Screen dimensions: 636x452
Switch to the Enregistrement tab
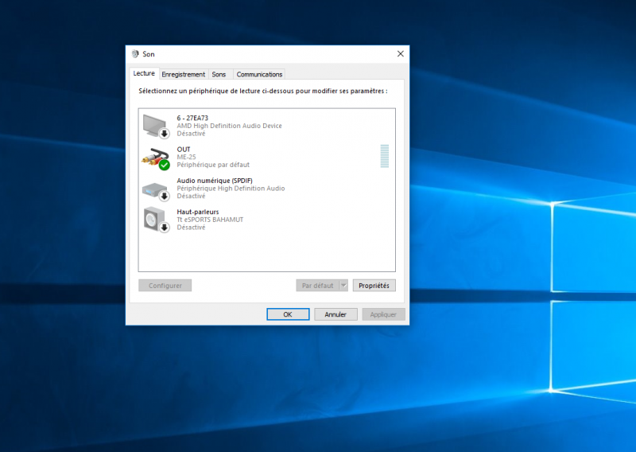[183, 74]
